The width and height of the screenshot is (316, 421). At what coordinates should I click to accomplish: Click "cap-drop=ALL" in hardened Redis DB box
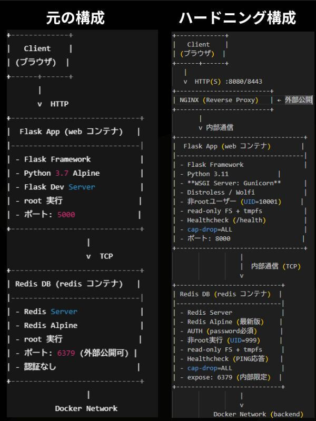click(x=210, y=368)
